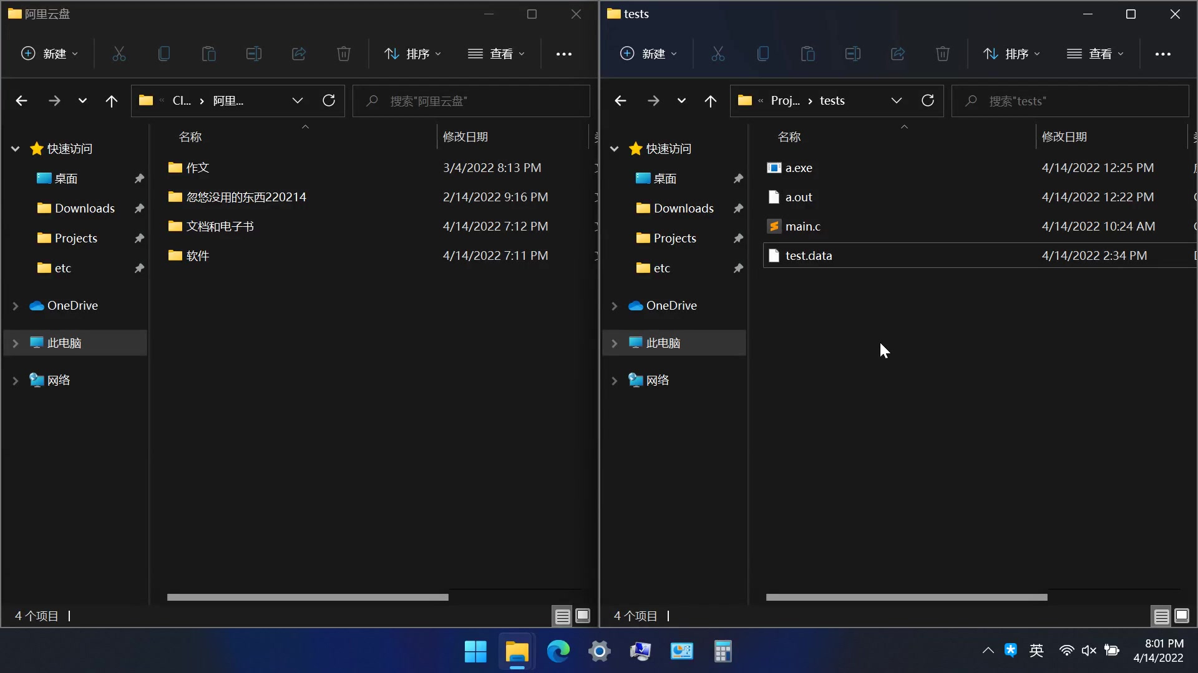The image size is (1198, 673).
Task: Click the back arrow in 阿里云盘 window
Action: 21,101
